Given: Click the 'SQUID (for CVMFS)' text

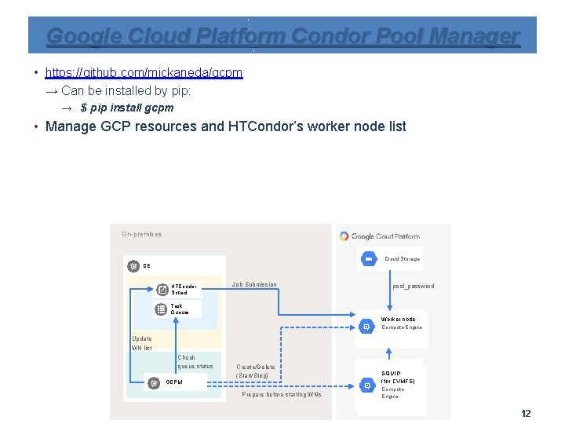Looking at the screenshot, I should [398, 377].
